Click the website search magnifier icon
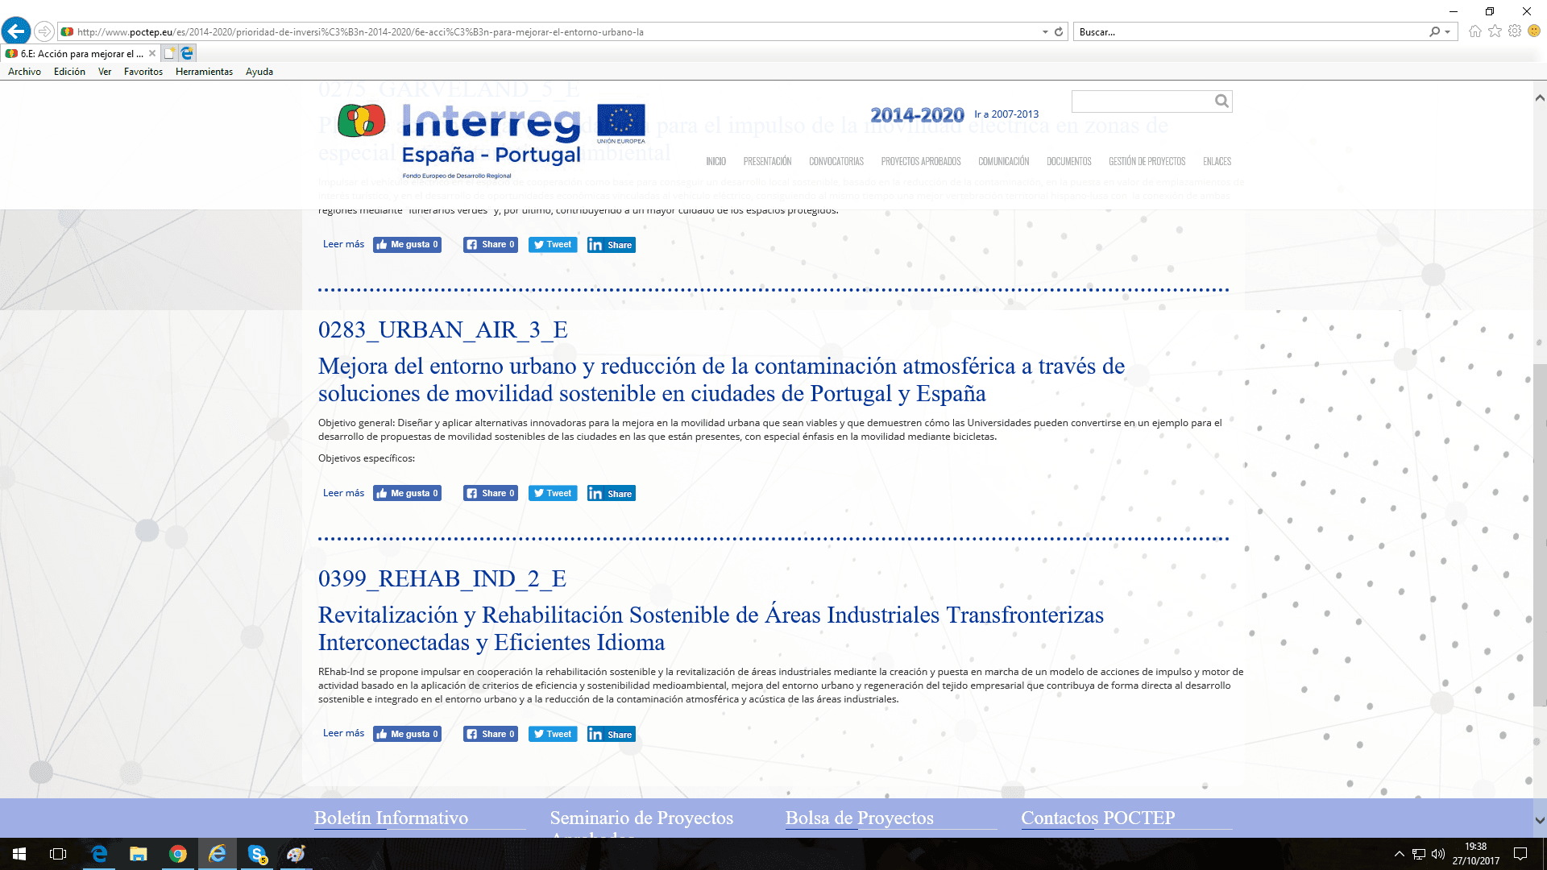The height and width of the screenshot is (870, 1547). [x=1221, y=101]
